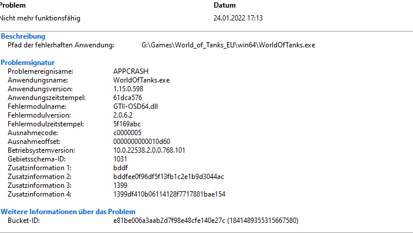
Task: Select the WorldOfTanks.exe application path value
Action: (228, 45)
